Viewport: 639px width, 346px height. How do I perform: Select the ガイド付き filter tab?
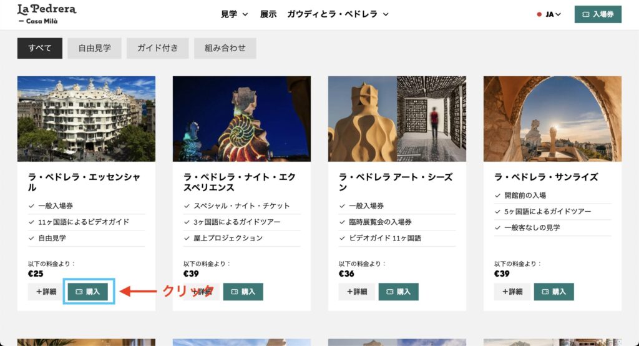pos(158,48)
